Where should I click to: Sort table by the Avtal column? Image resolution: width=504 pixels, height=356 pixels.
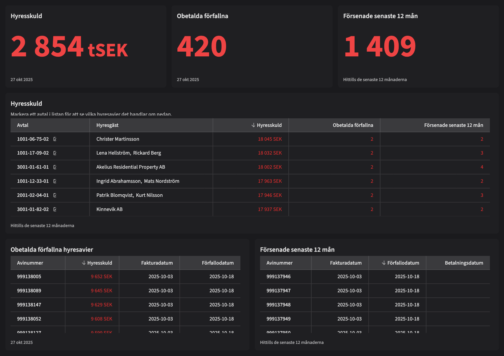(22, 125)
